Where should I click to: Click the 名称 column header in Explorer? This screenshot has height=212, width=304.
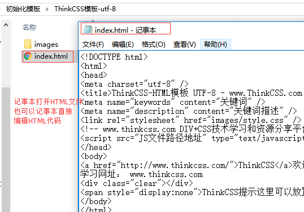(x=29, y=27)
